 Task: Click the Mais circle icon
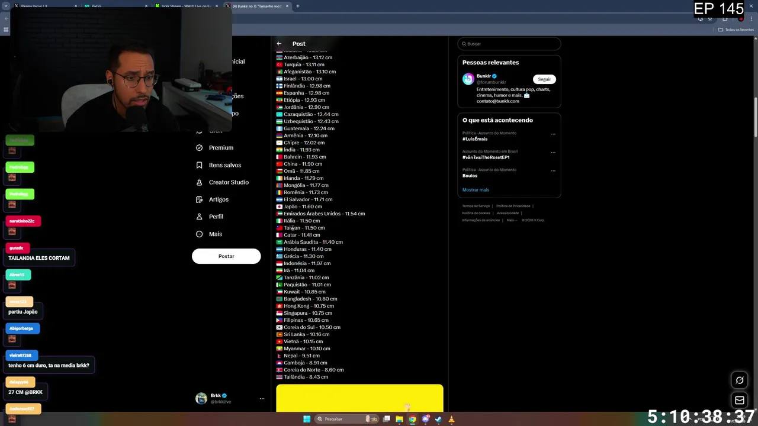200,234
